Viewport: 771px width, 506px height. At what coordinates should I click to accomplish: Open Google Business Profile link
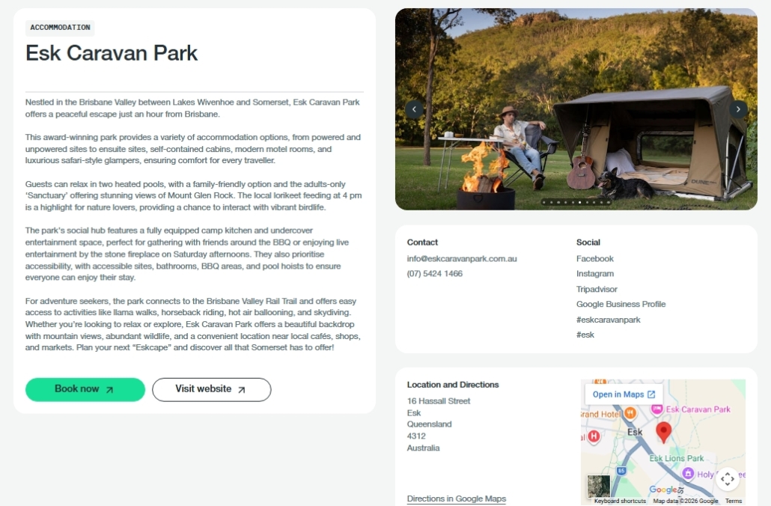coord(621,304)
